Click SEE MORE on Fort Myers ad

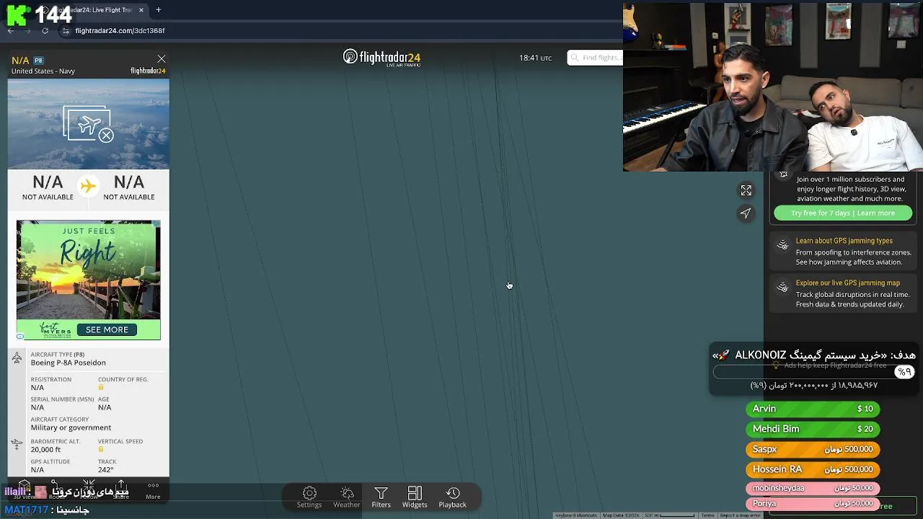(107, 329)
